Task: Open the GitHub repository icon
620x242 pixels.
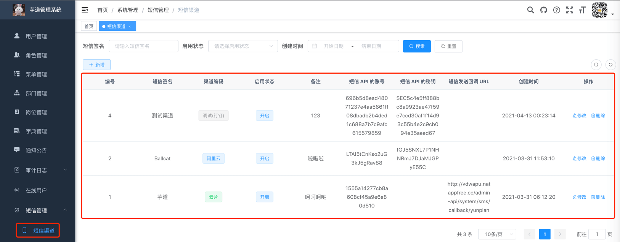Action: coord(543,10)
